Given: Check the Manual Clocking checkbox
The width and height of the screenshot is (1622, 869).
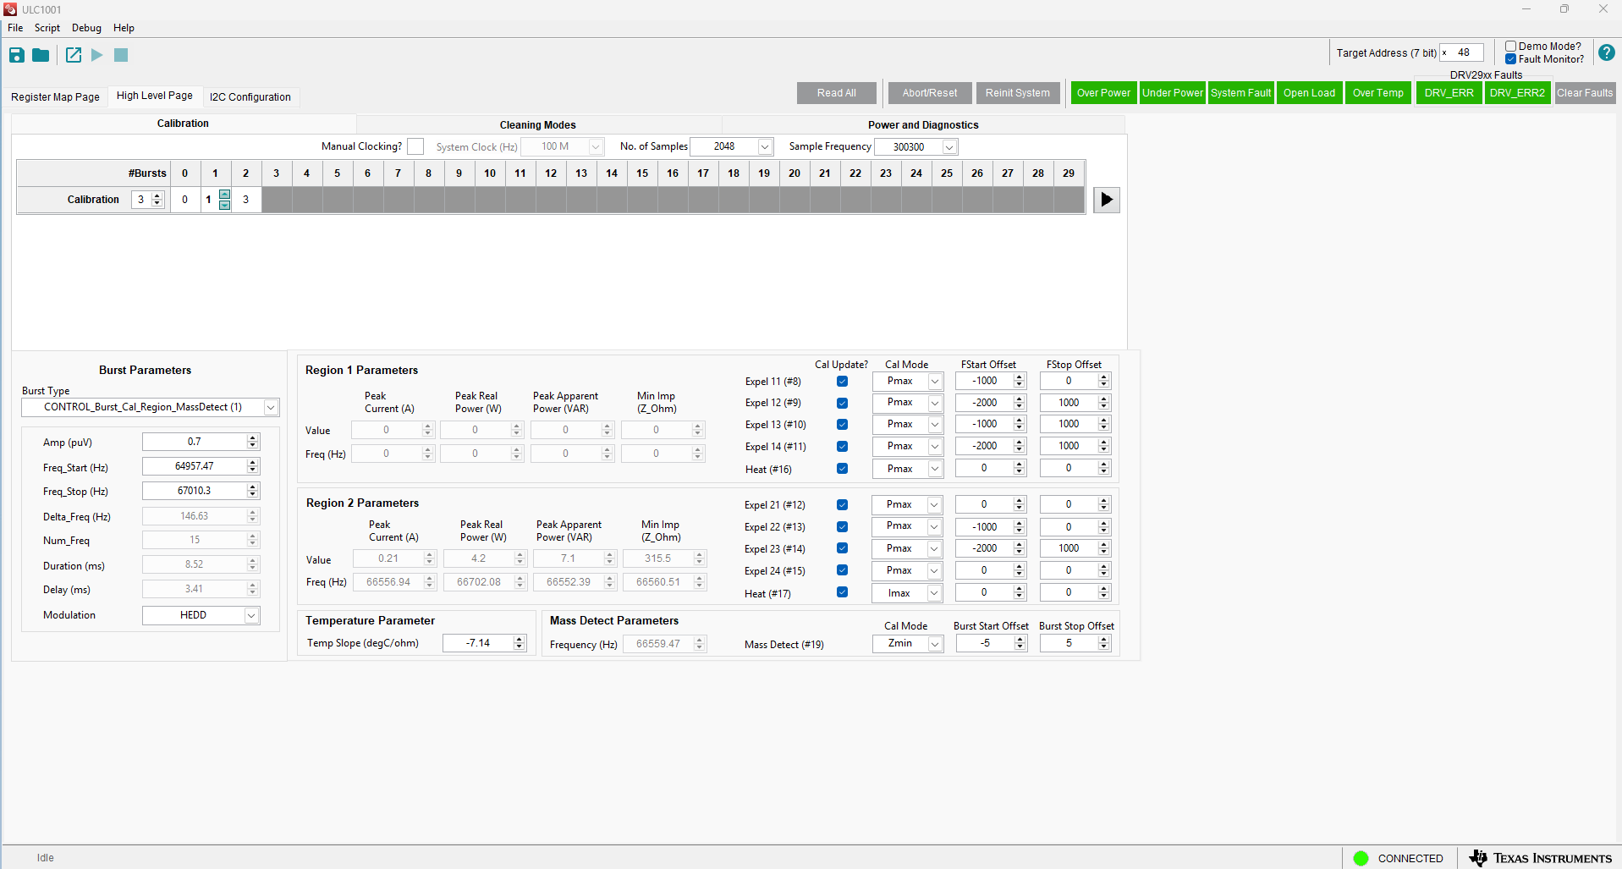Looking at the screenshot, I should (415, 146).
